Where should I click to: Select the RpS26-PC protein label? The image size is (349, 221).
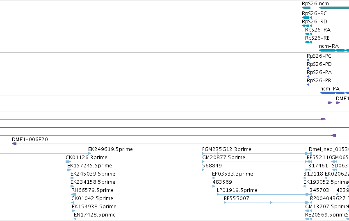(x=319, y=56)
